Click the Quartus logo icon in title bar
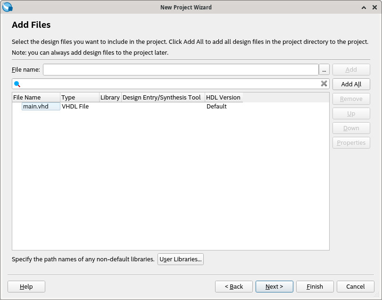 (x=7, y=7)
